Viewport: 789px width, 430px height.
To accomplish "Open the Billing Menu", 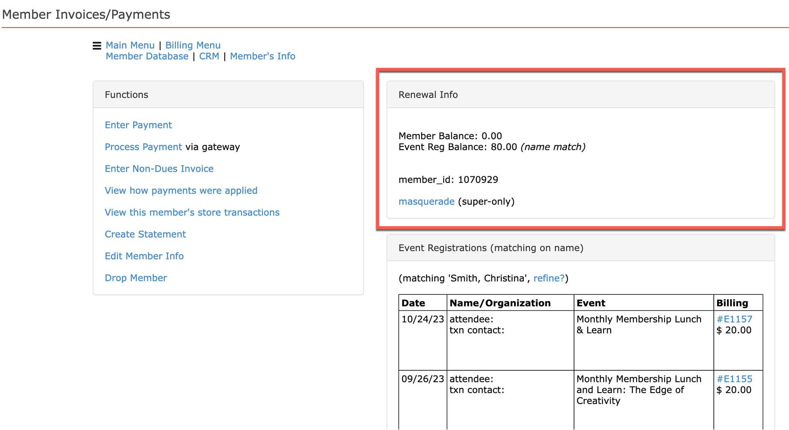I will click(193, 45).
